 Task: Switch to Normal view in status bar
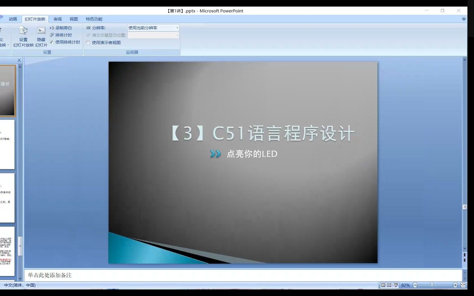[x=383, y=285]
